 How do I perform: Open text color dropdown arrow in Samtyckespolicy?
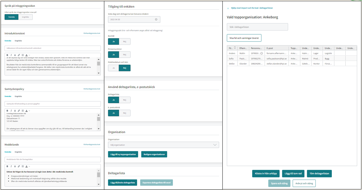[29, 111]
